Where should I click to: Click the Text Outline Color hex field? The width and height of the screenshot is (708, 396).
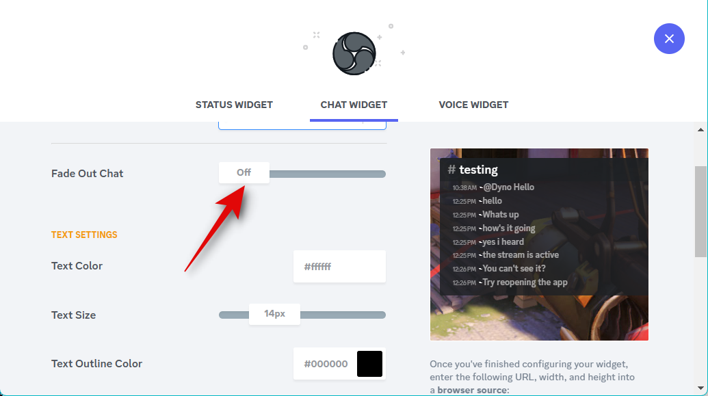(326, 364)
